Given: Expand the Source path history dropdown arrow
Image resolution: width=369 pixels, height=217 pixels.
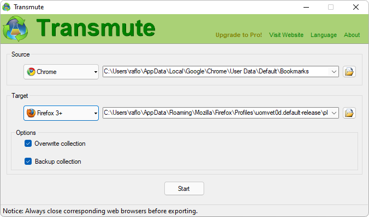Looking at the screenshot, I should point(334,72).
